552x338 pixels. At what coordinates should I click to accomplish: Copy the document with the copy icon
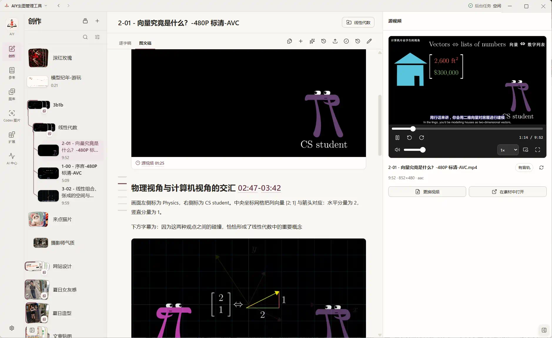pyautogui.click(x=290, y=41)
